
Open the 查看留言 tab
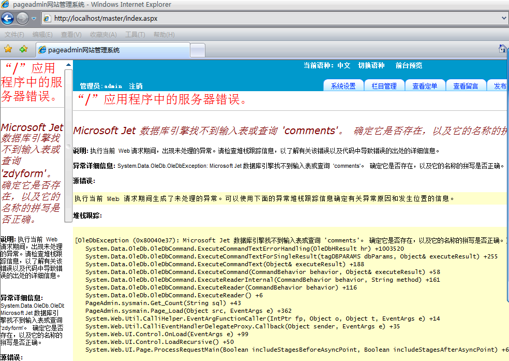pos(466,86)
